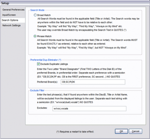Dismiss dialog with Cancel button

(x=135, y=131)
